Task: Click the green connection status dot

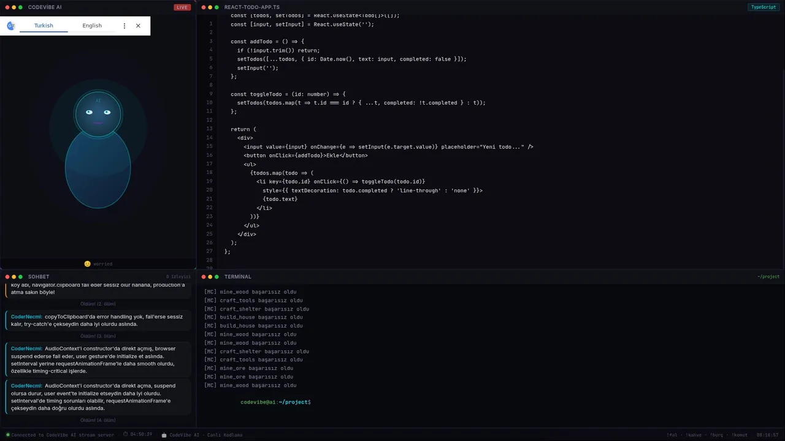Action: [7, 435]
